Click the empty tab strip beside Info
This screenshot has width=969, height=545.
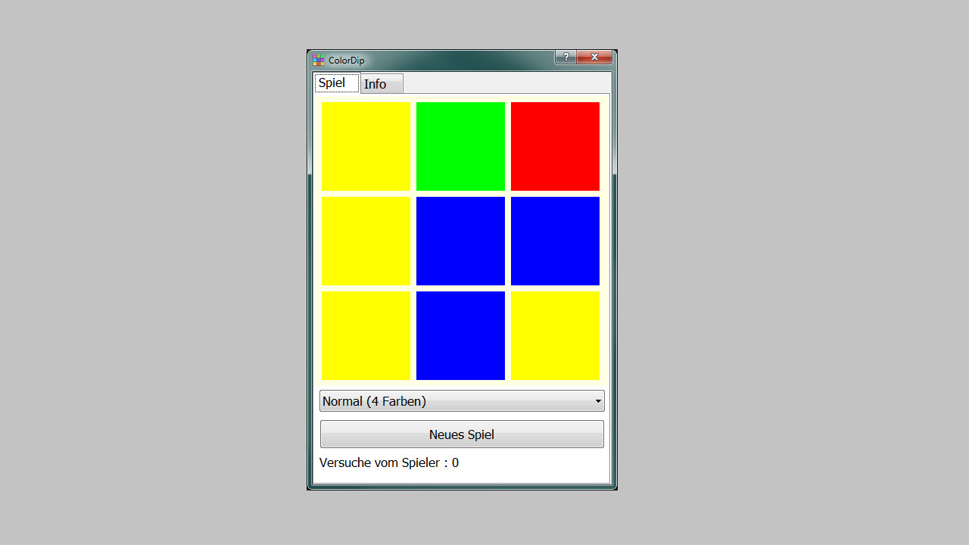click(x=506, y=83)
